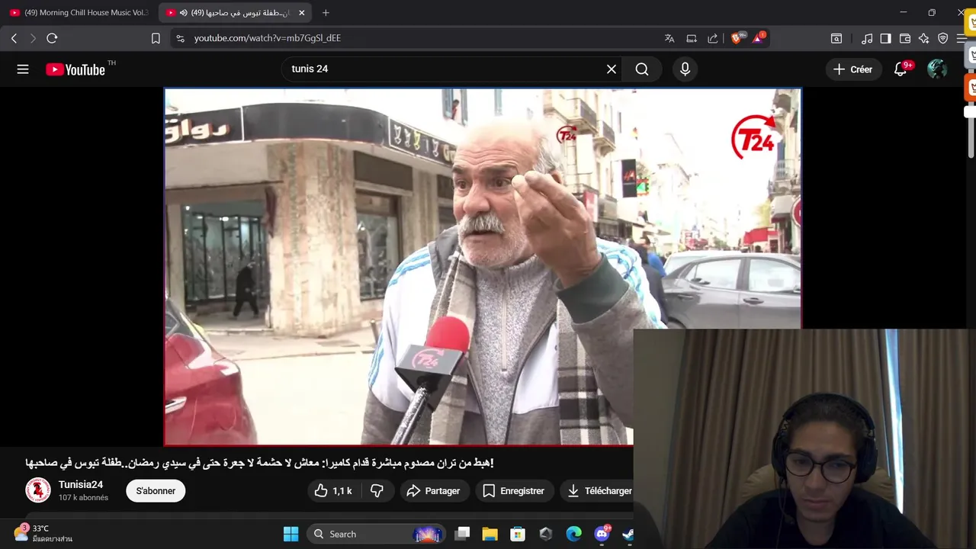The width and height of the screenshot is (976, 549).
Task: Open Leo AI sparkle icon
Action: 924,38
